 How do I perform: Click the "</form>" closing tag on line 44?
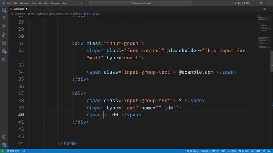67,143
